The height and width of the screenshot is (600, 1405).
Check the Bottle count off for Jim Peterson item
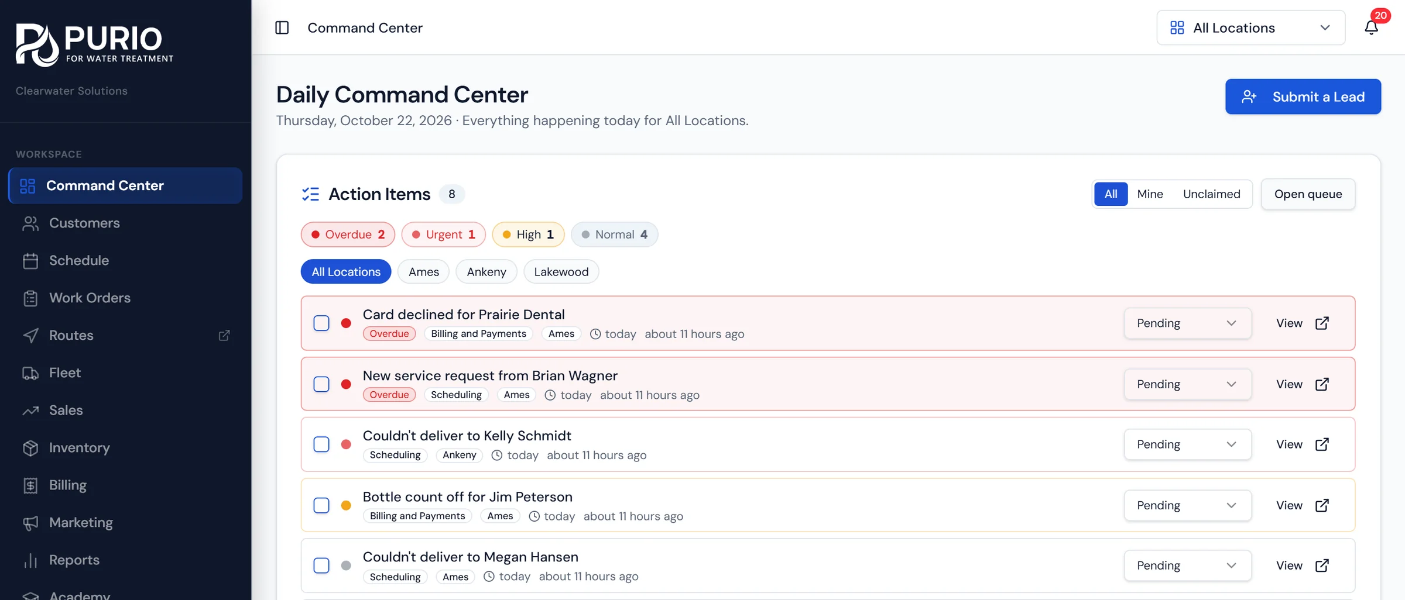pos(321,505)
